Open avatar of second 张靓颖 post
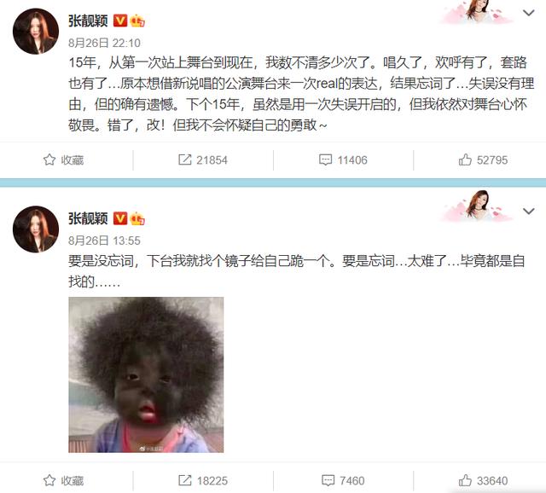Viewport: 546px width, 493px height. 36,229
